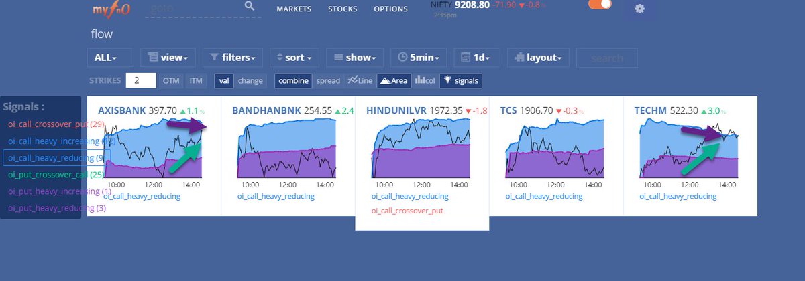Image resolution: width=805 pixels, height=281 pixels.
Task: Open the HINDUNILVR stock link
Action: 396,110
